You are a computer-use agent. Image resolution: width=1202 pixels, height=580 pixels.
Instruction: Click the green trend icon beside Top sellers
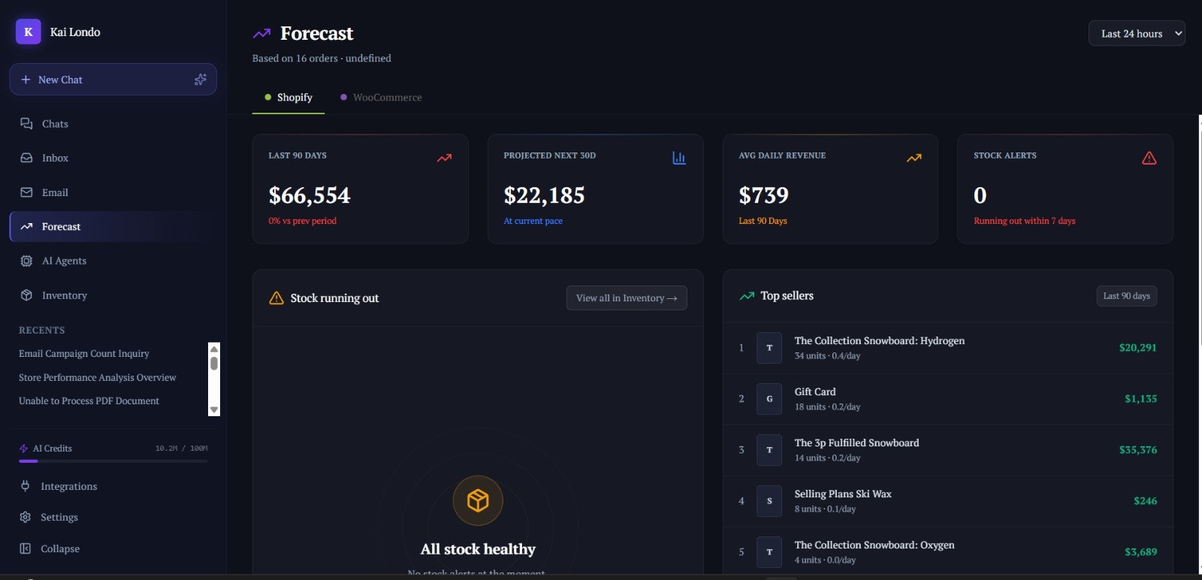747,296
